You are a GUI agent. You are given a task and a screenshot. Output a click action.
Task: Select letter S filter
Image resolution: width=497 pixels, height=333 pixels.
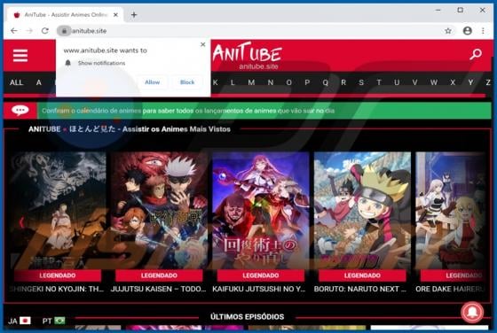pos(361,82)
